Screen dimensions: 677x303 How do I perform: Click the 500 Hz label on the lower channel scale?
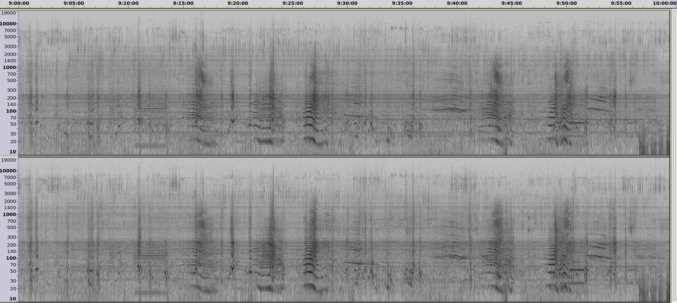tap(12, 228)
